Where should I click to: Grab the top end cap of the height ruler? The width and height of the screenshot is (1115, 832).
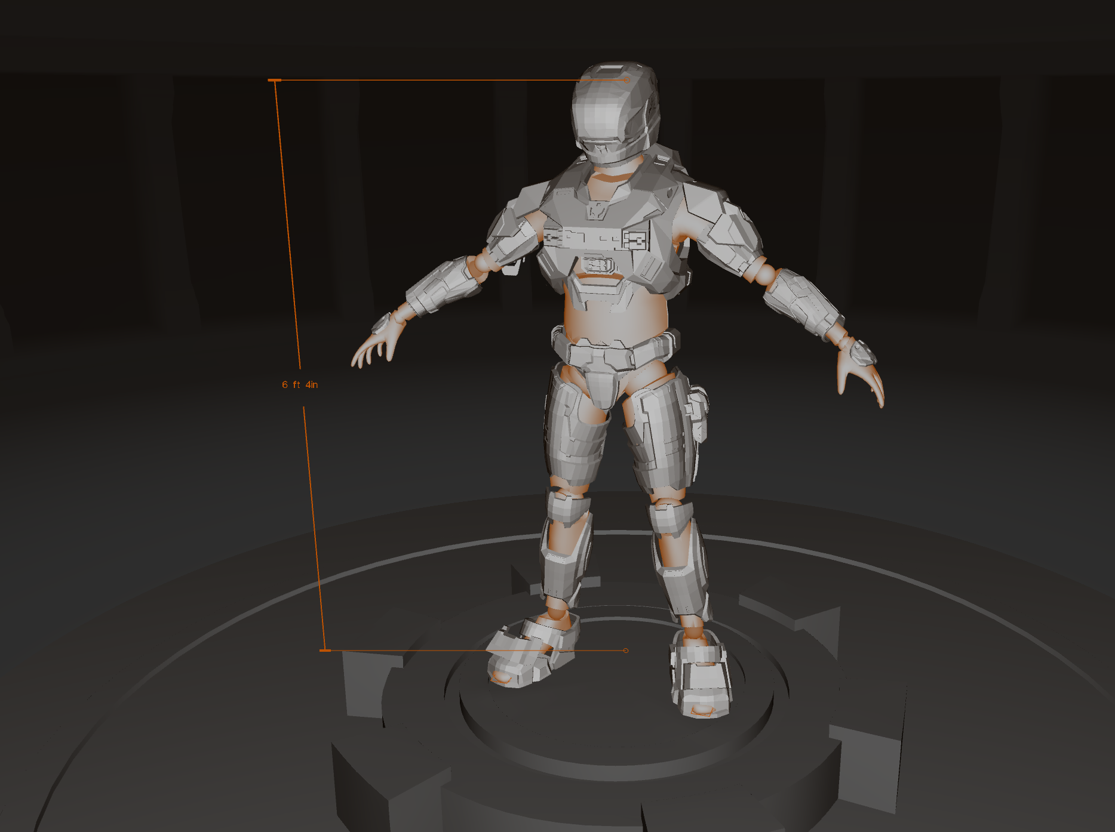coord(275,80)
